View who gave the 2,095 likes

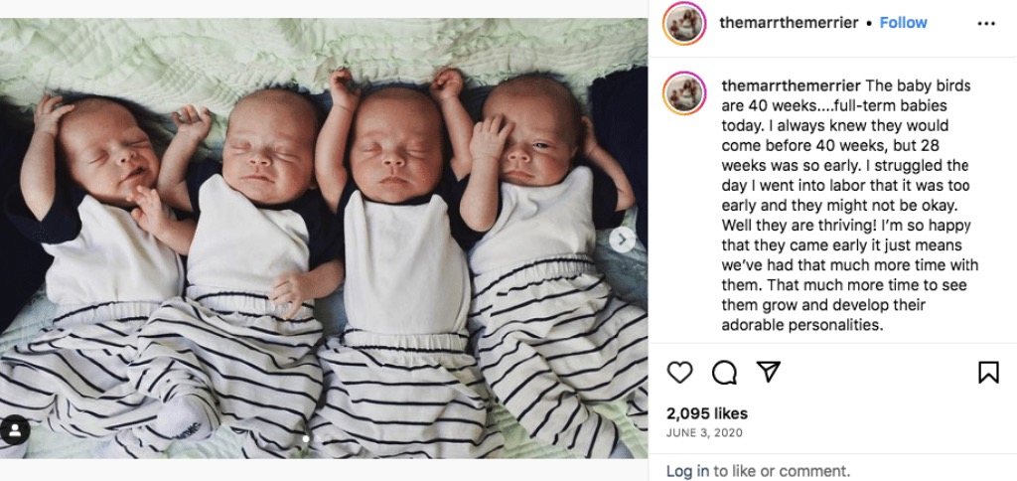click(707, 413)
